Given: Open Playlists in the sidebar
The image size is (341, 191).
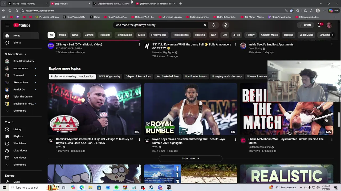Looking at the screenshot, I should point(21,136).
